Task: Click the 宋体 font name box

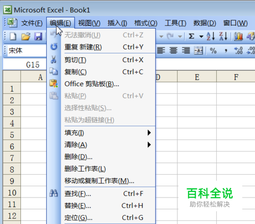Action: tap(27, 50)
